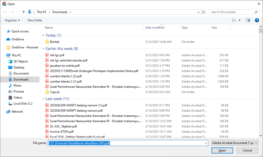Click New folder in toolbar
Image resolution: width=263 pixels, height=157 pixels.
click(35, 20)
